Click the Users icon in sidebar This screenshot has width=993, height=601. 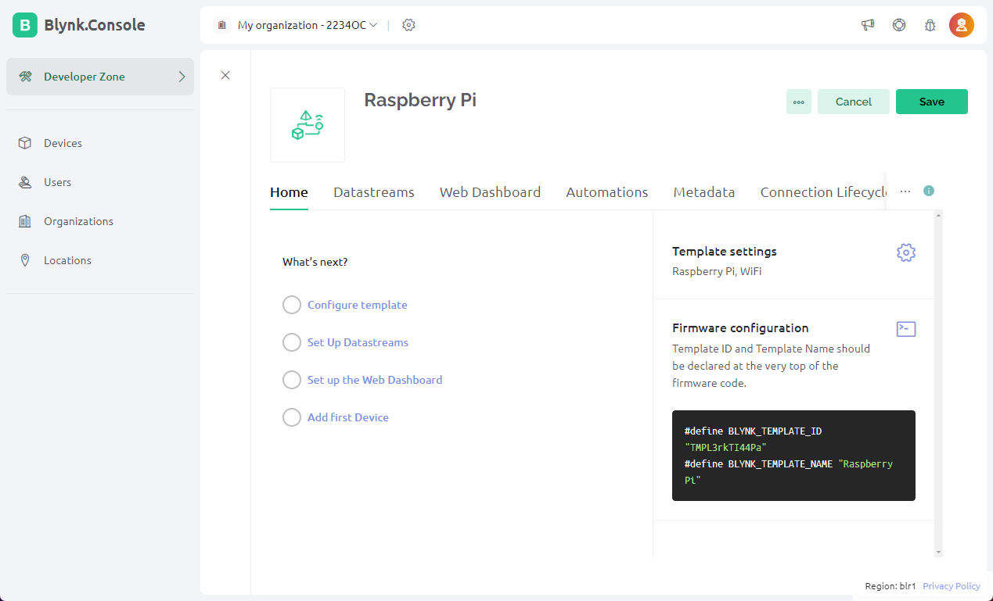25,182
